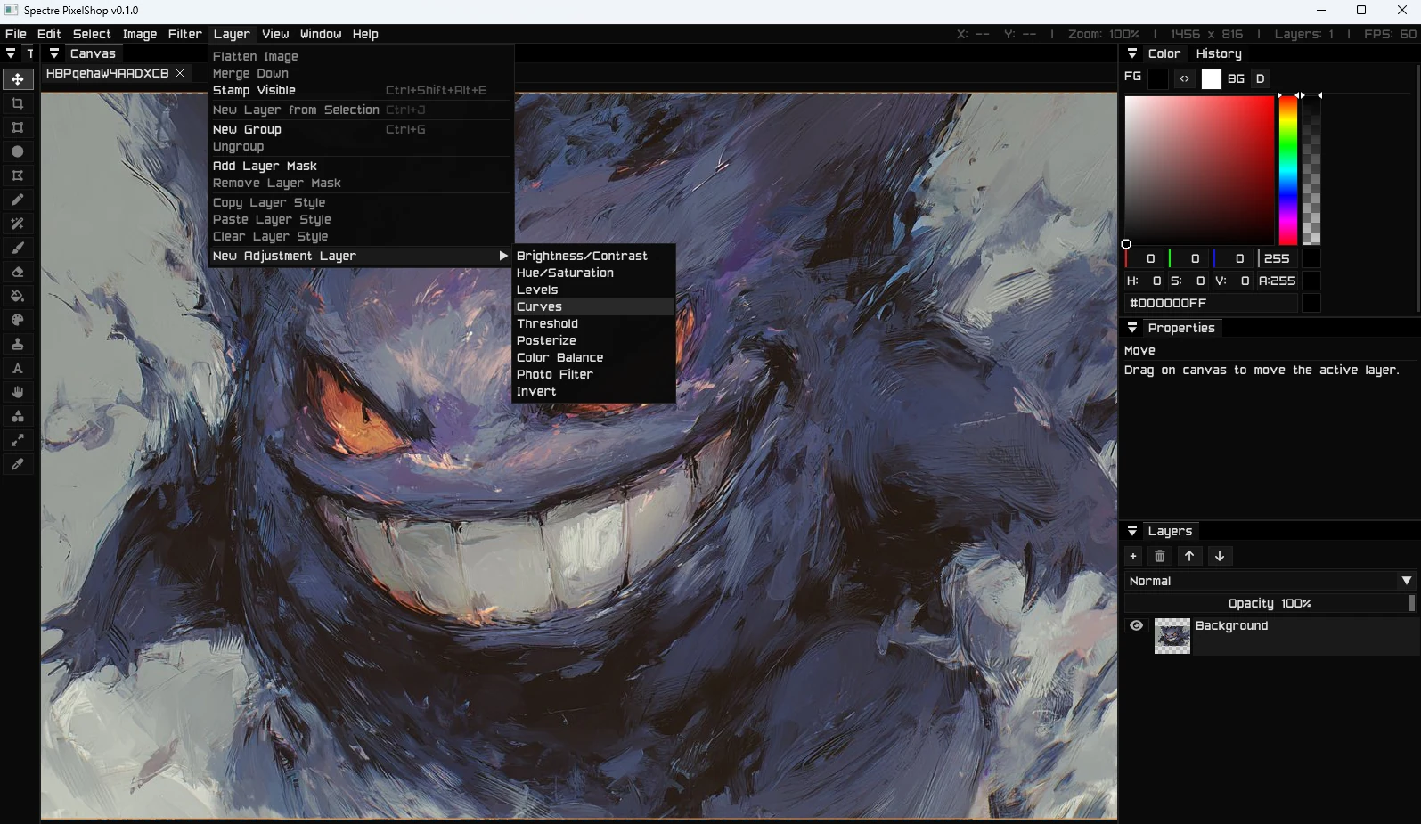Screen dimensions: 1421x824
Task: Open the Window menu
Action: 321,34
